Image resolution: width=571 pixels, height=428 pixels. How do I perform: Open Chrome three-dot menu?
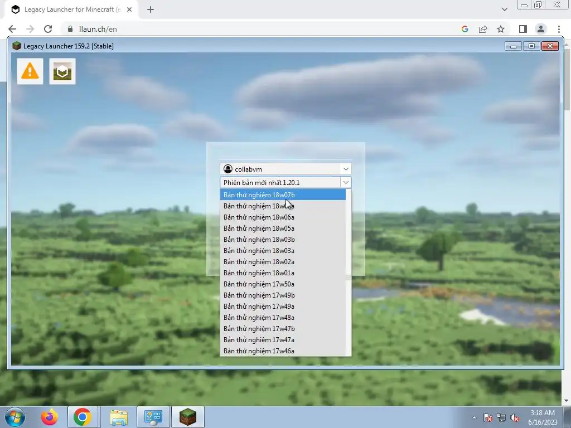559,29
